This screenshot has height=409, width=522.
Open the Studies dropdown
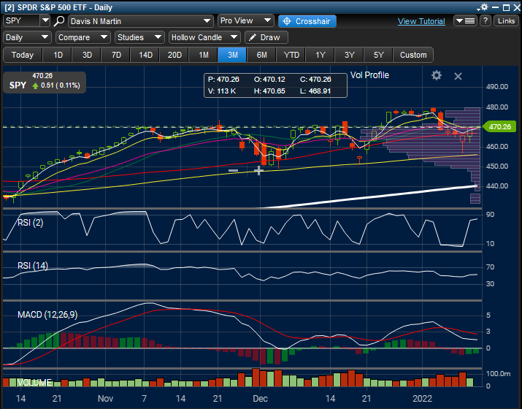[139, 37]
